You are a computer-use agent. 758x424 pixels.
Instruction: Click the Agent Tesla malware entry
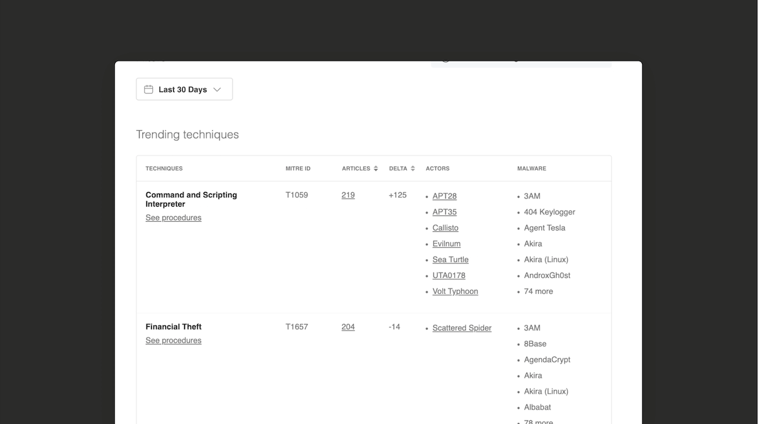pos(544,228)
